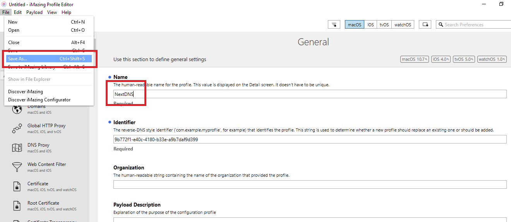Image resolution: width=511 pixels, height=222 pixels.
Task: Click the iMazing app icon in title bar
Action: tap(4, 4)
